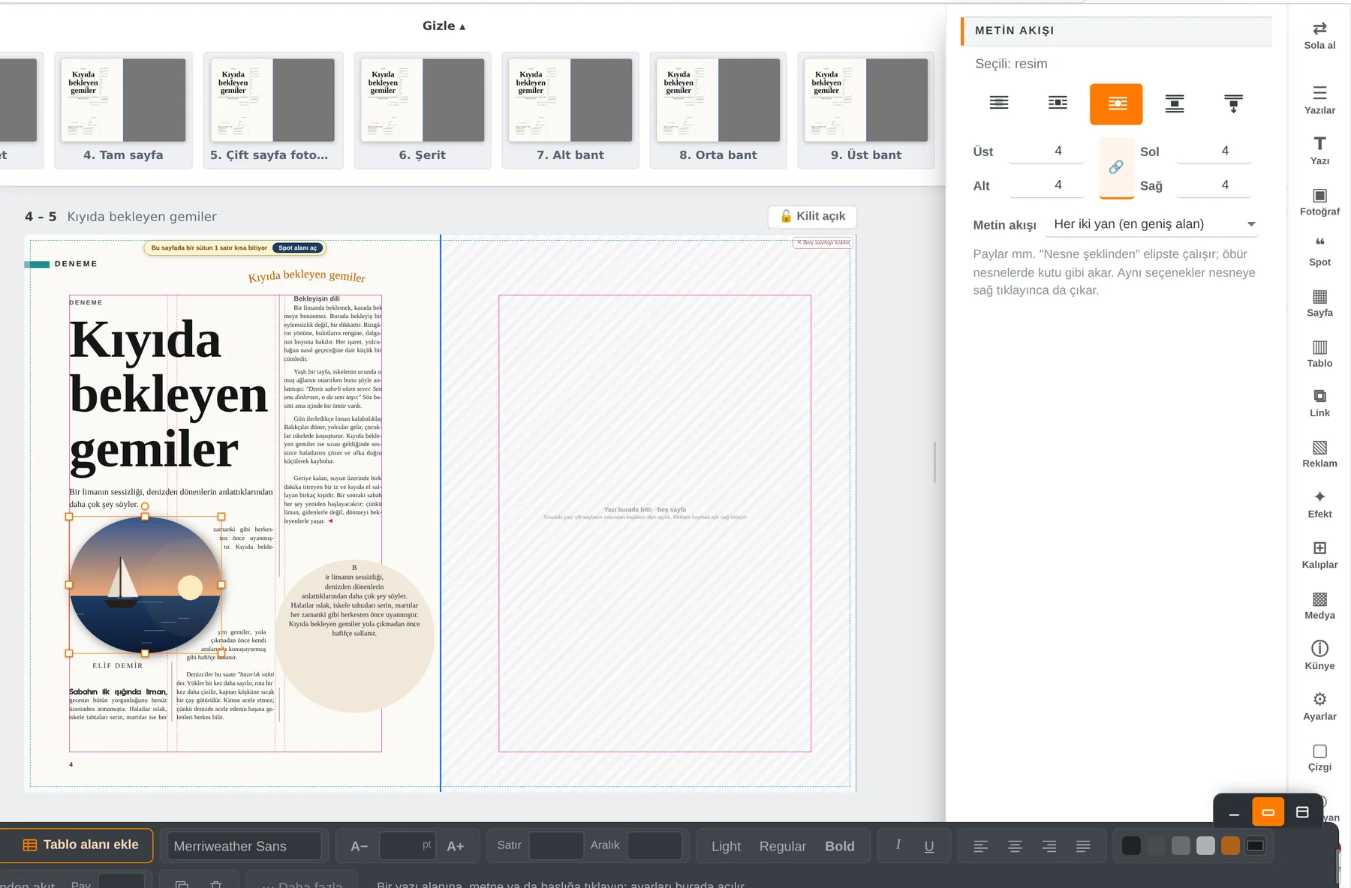
Task: Toggle italic text formatting
Action: (898, 845)
